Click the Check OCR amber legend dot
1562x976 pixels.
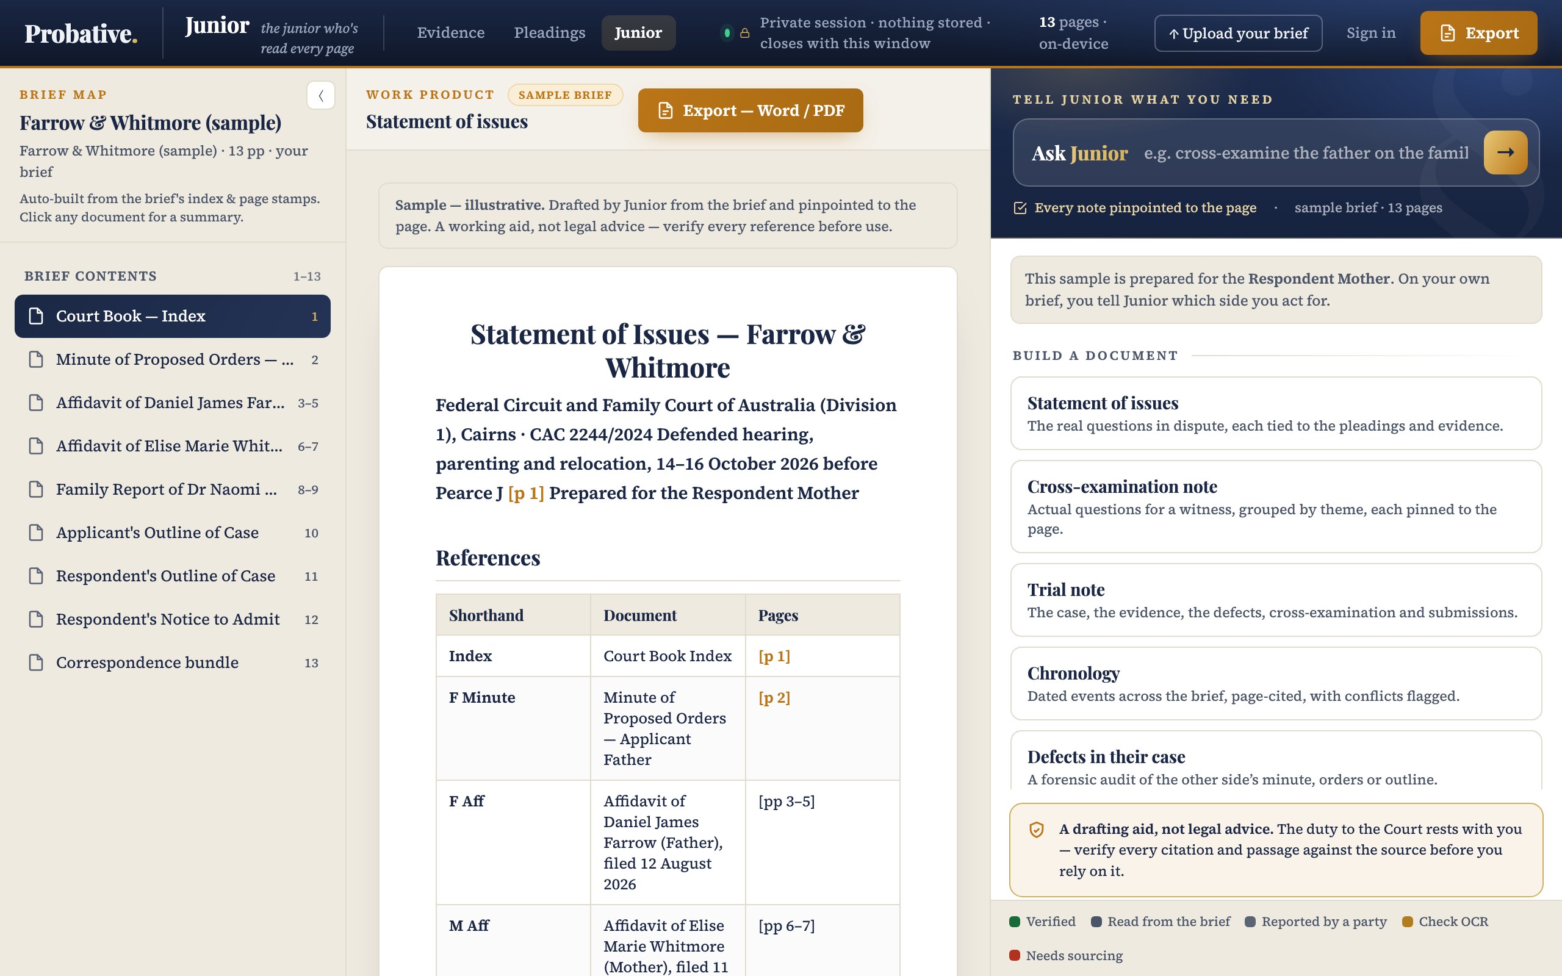coord(1408,922)
